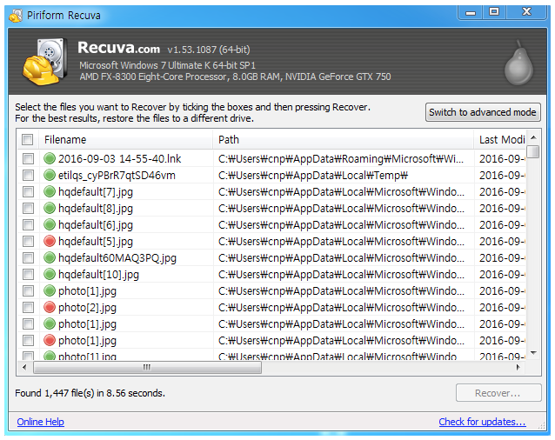This screenshot has height=440, width=555.
Task: Click green status dot of 2016-09-03 14-55-40.lnk
Action: click(x=50, y=158)
